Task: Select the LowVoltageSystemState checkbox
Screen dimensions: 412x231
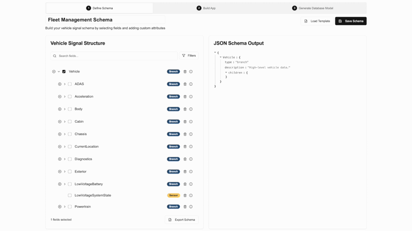Action: coord(70,196)
